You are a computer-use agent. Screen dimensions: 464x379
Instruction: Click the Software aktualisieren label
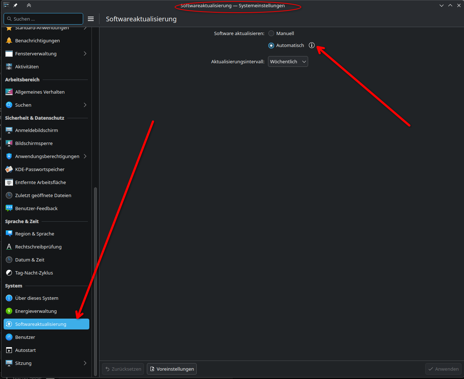239,33
